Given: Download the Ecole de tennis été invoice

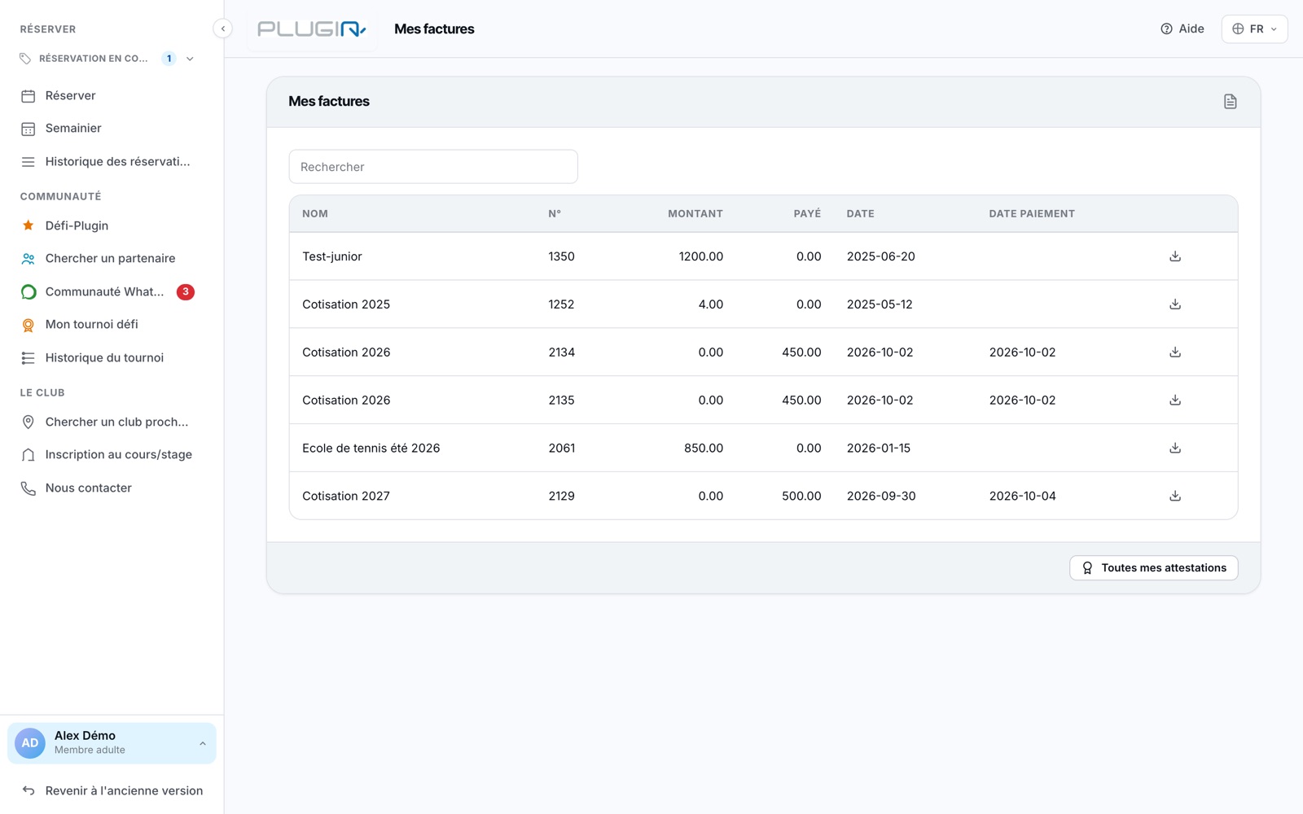Looking at the screenshot, I should (x=1174, y=448).
